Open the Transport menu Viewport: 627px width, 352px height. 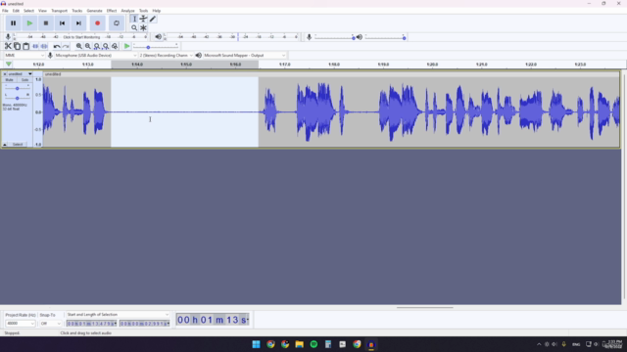tap(59, 11)
